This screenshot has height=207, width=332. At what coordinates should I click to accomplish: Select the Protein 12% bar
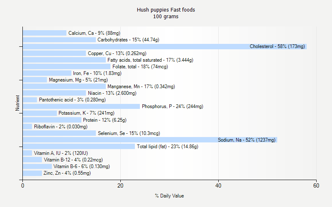52,120
